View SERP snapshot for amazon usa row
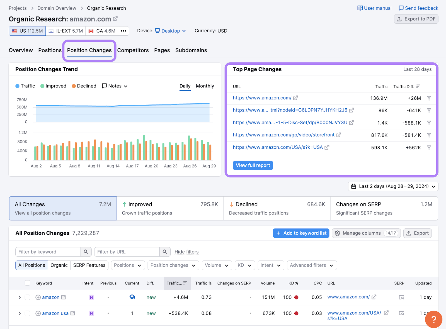The image size is (446, 329). pos(401,313)
